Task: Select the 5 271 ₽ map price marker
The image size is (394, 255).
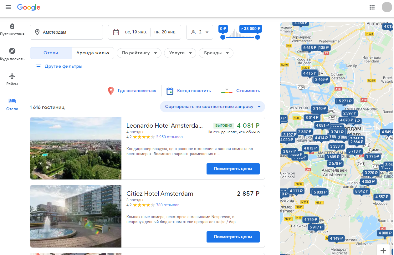Action: 345,101
